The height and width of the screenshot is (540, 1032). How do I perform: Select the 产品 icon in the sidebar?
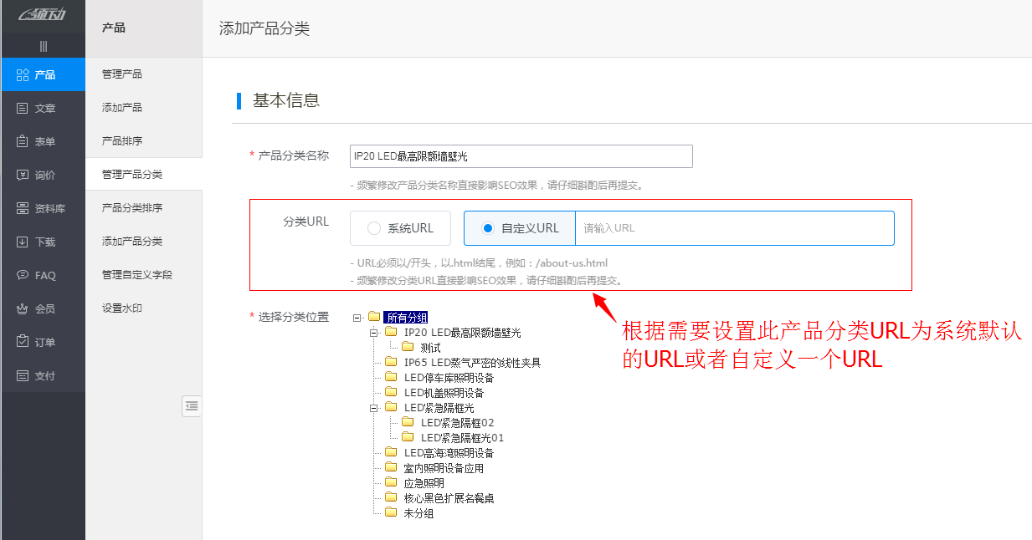coord(21,74)
